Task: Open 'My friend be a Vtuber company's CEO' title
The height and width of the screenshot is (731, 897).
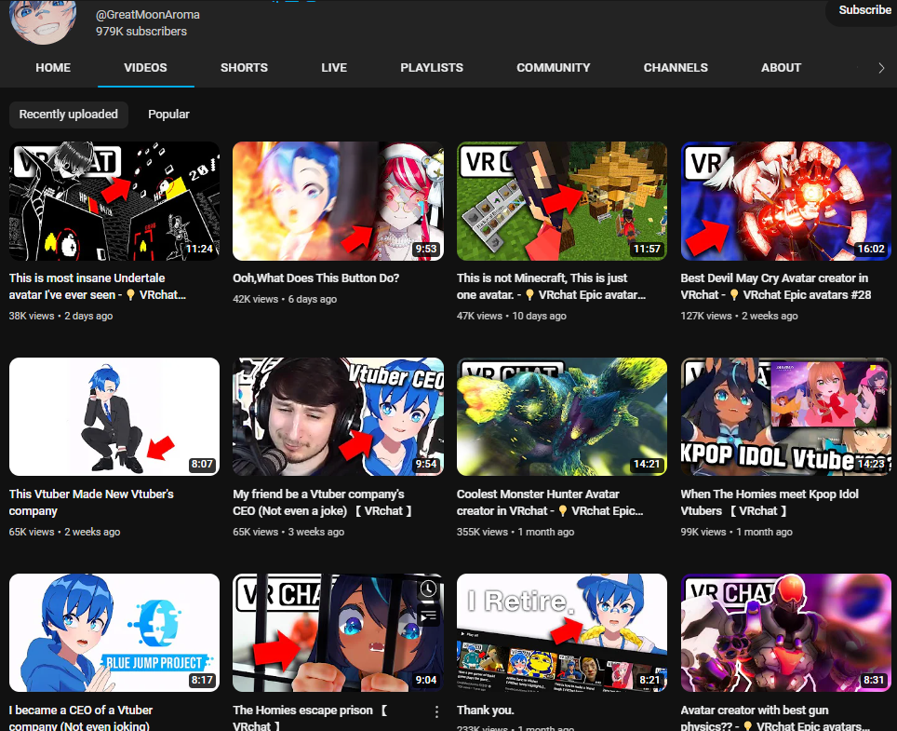Action: [x=322, y=502]
